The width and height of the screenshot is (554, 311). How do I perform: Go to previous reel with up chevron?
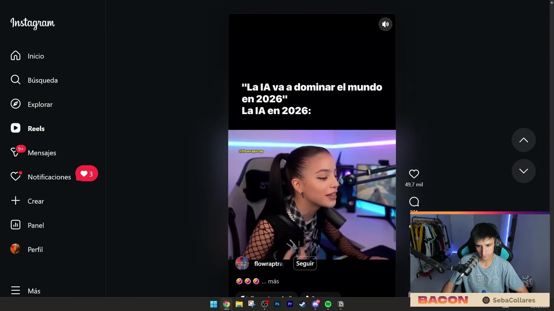[524, 140]
